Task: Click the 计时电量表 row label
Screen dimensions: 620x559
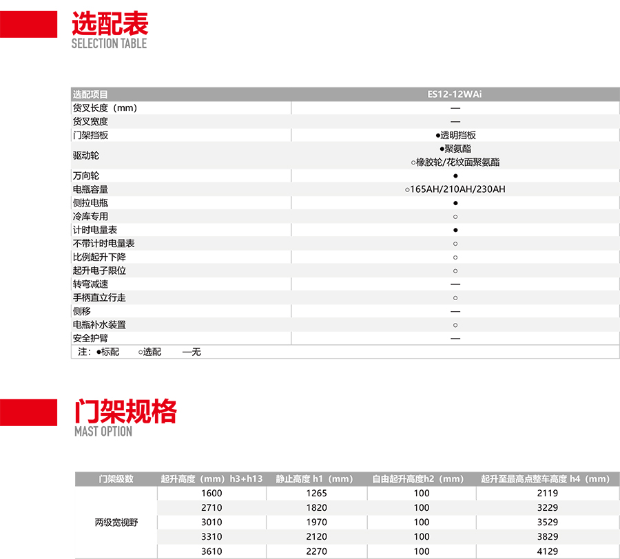Action: (95, 230)
